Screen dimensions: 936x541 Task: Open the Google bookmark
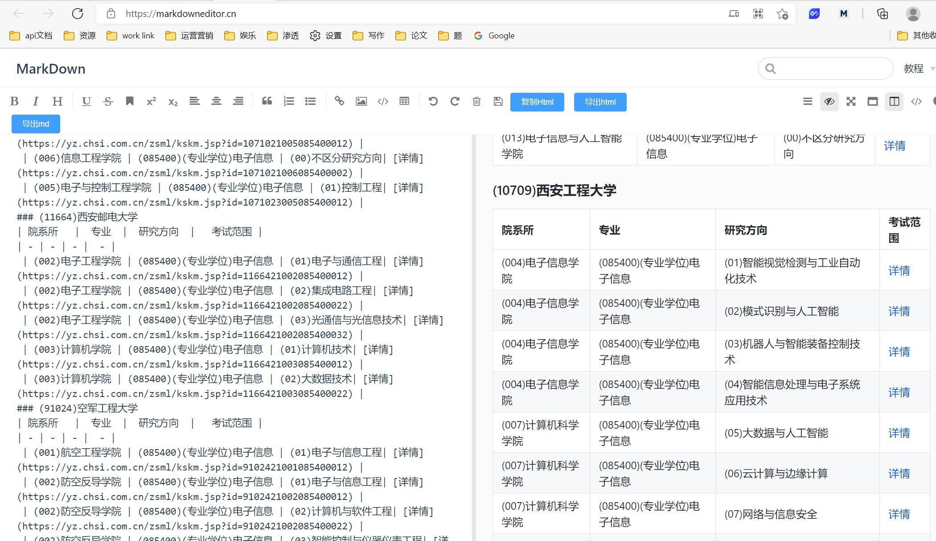(x=494, y=36)
